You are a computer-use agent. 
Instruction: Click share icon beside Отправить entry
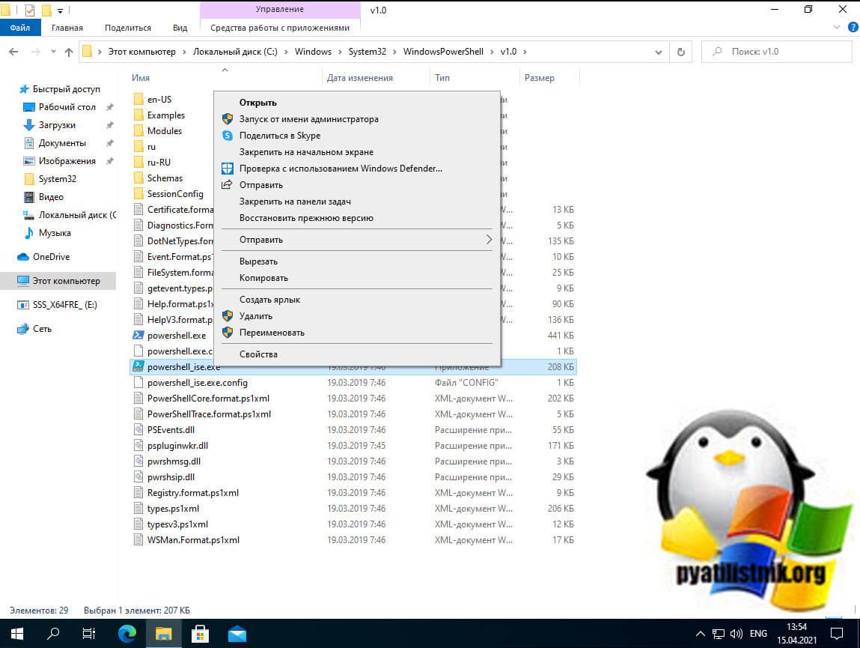pyautogui.click(x=227, y=184)
